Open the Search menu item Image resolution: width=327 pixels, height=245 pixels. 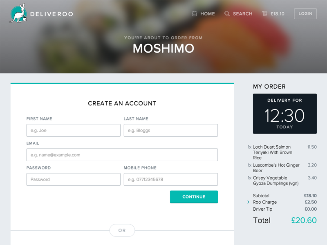[242, 14]
